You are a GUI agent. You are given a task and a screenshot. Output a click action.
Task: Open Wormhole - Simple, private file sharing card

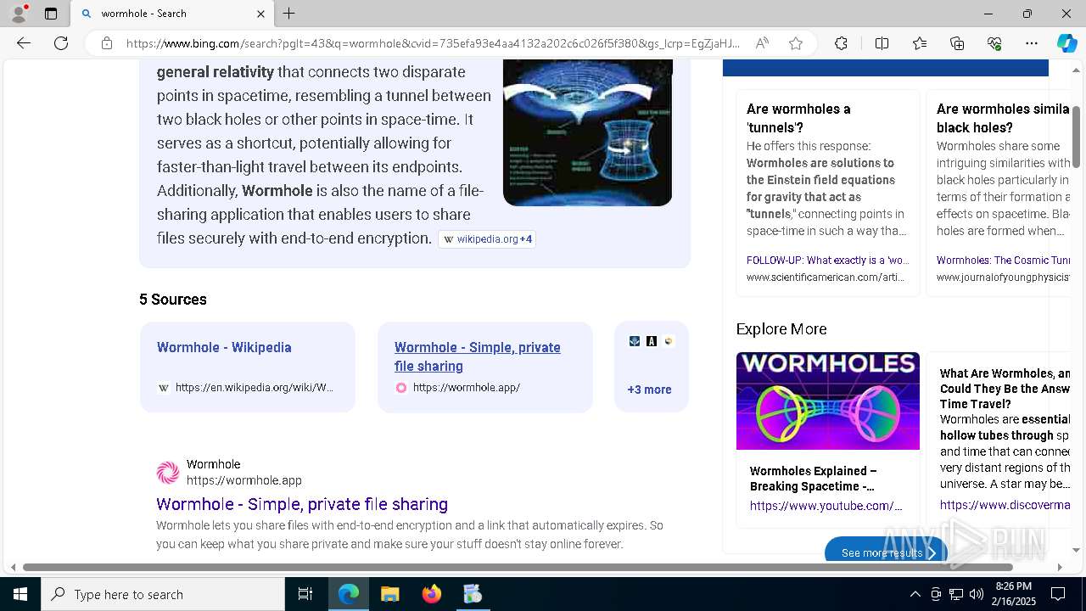point(485,367)
